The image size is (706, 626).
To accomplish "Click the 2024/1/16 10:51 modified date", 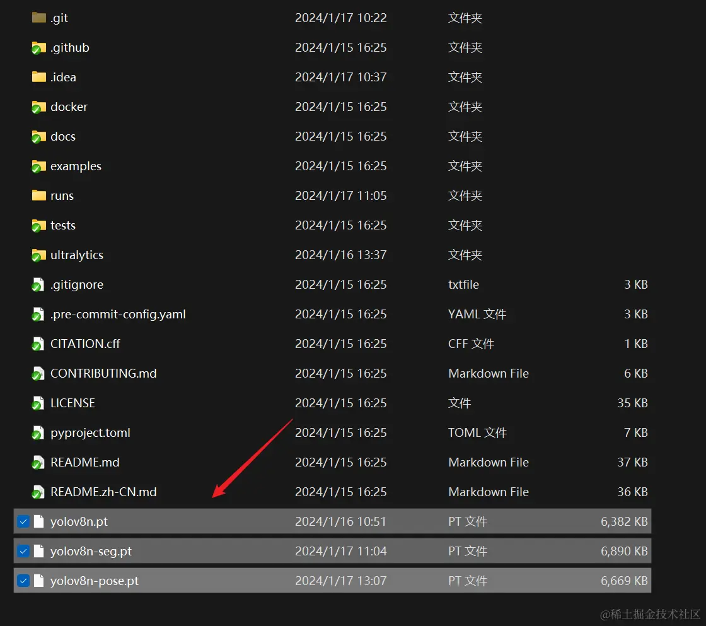I will pyautogui.click(x=341, y=521).
